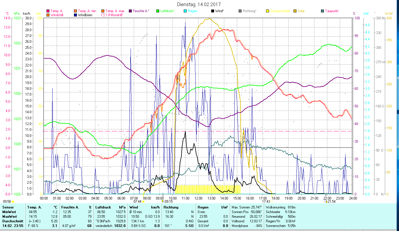Image resolution: width=399 pixels, height=231 pixels.
Task: Click the Wolkenunterg 818m entry
Action: [280, 207]
